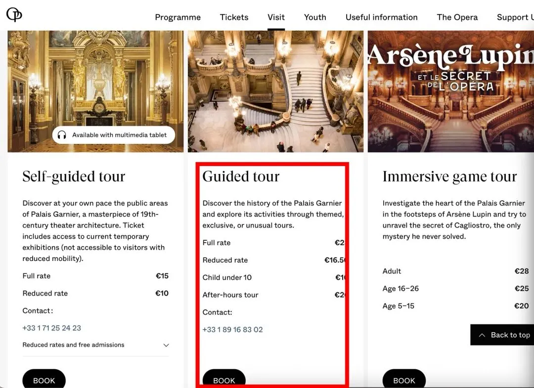The image size is (534, 388).
Task: Book the Immersive game tour
Action: coord(404,380)
